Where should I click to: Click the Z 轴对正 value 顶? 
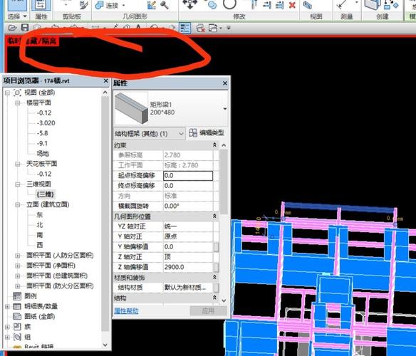[188, 257]
